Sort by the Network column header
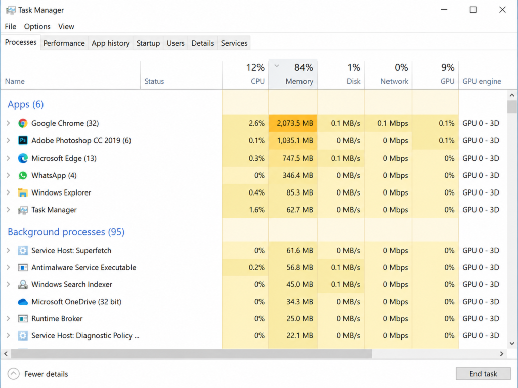Screen dimensions: 518x388 pyautogui.click(x=388, y=75)
